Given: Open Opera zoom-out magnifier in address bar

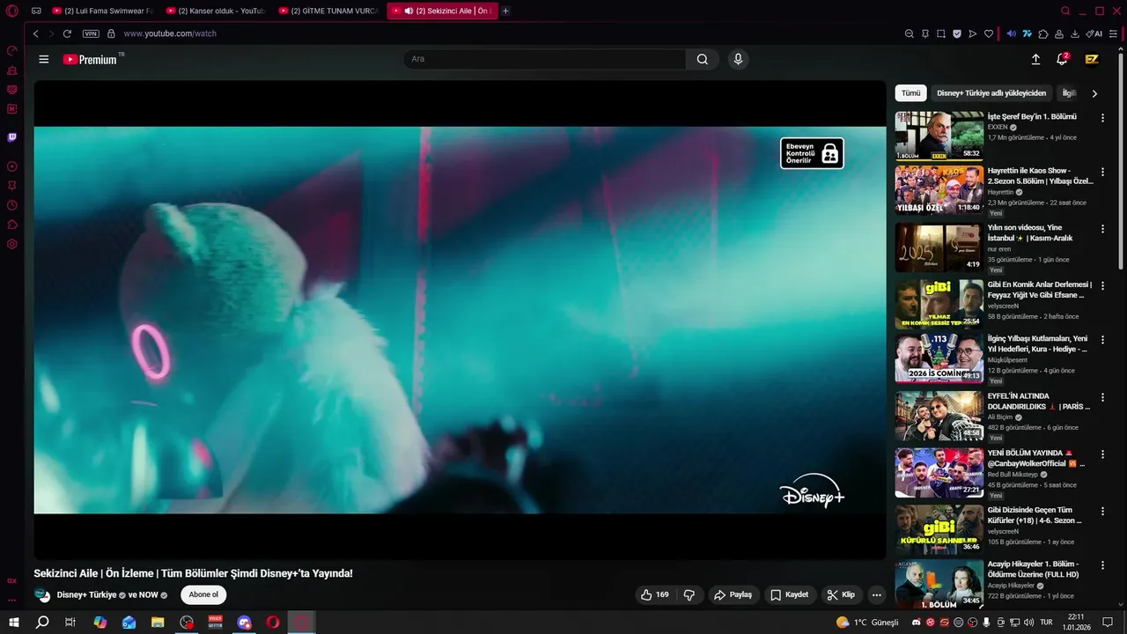Looking at the screenshot, I should [x=910, y=33].
